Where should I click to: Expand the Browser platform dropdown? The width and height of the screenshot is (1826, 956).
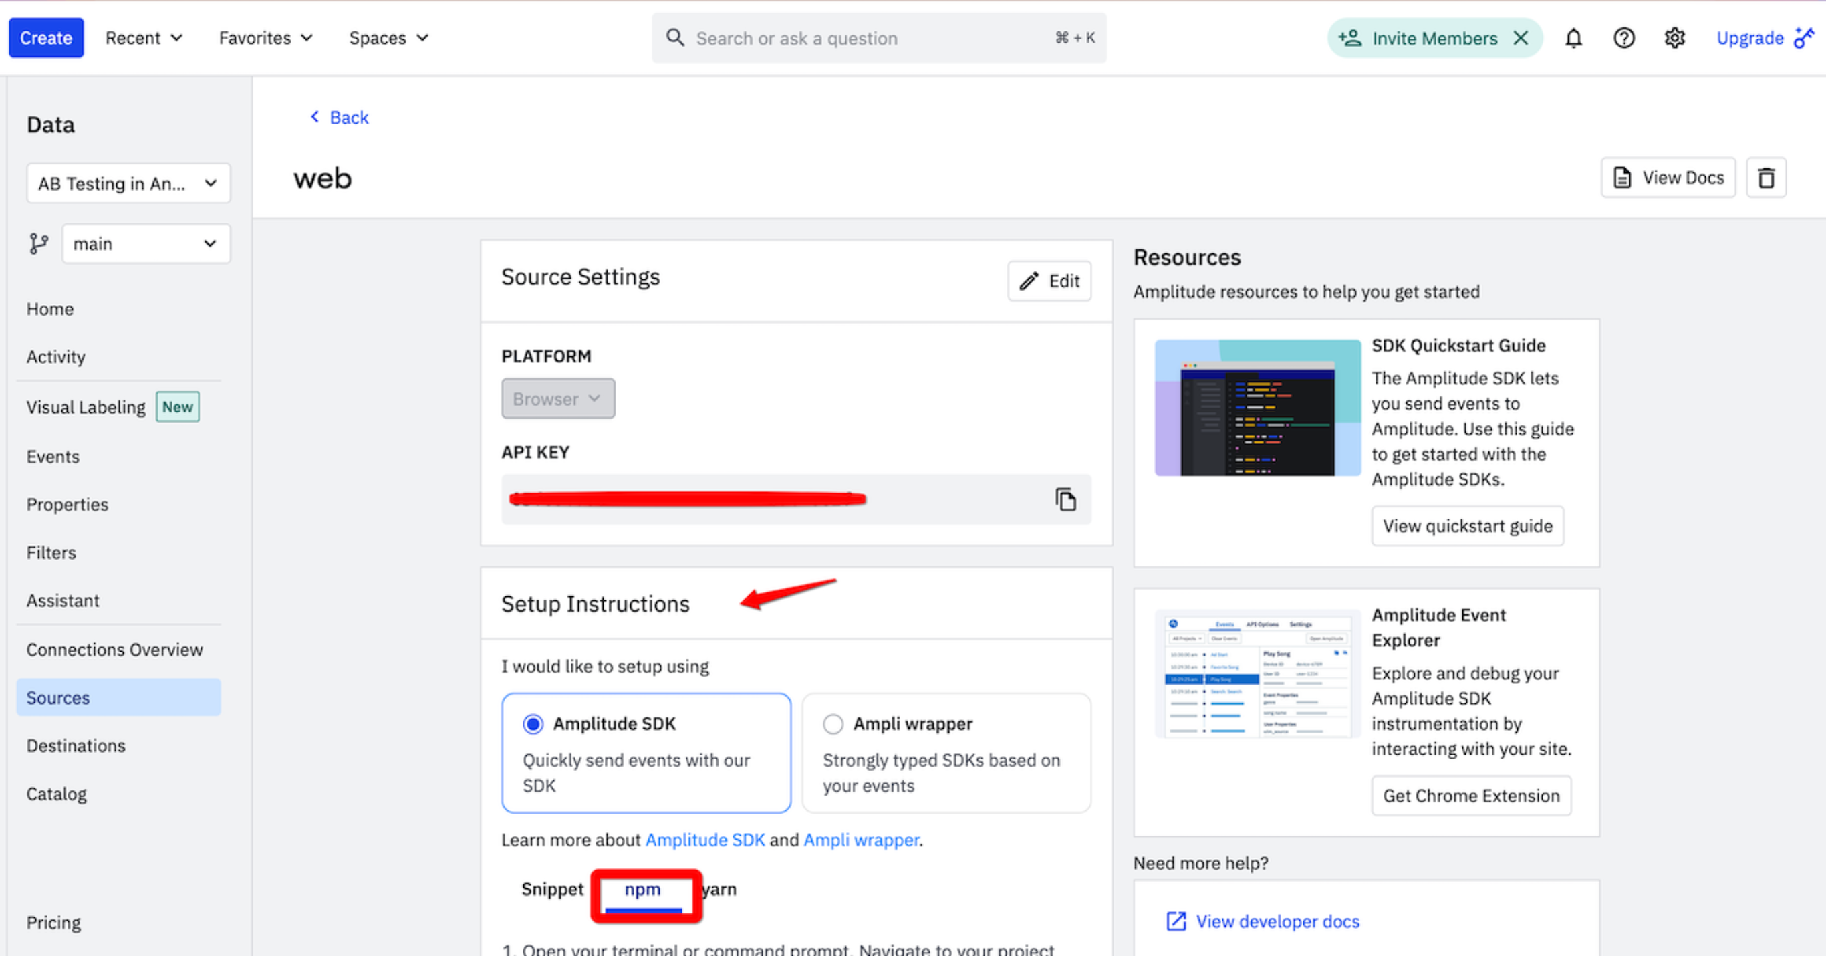tap(558, 399)
